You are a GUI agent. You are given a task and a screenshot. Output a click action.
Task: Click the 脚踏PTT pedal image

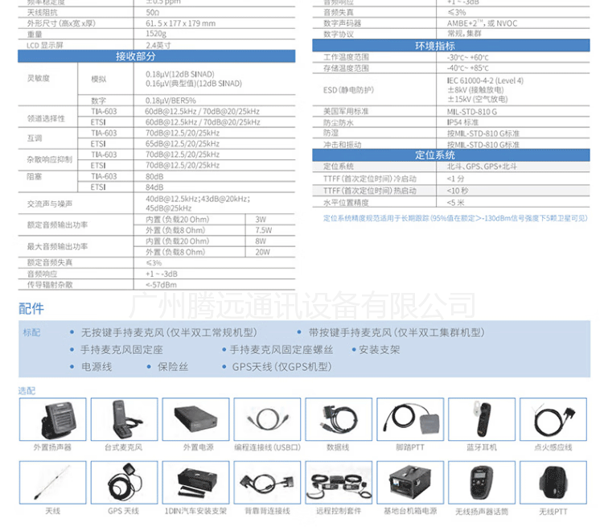(x=410, y=419)
